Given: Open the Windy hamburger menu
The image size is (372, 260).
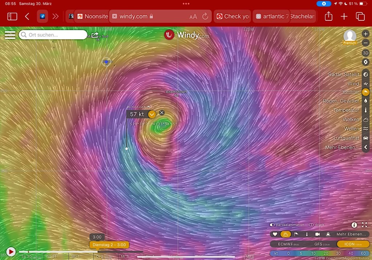Looking at the screenshot, I should (10, 35).
